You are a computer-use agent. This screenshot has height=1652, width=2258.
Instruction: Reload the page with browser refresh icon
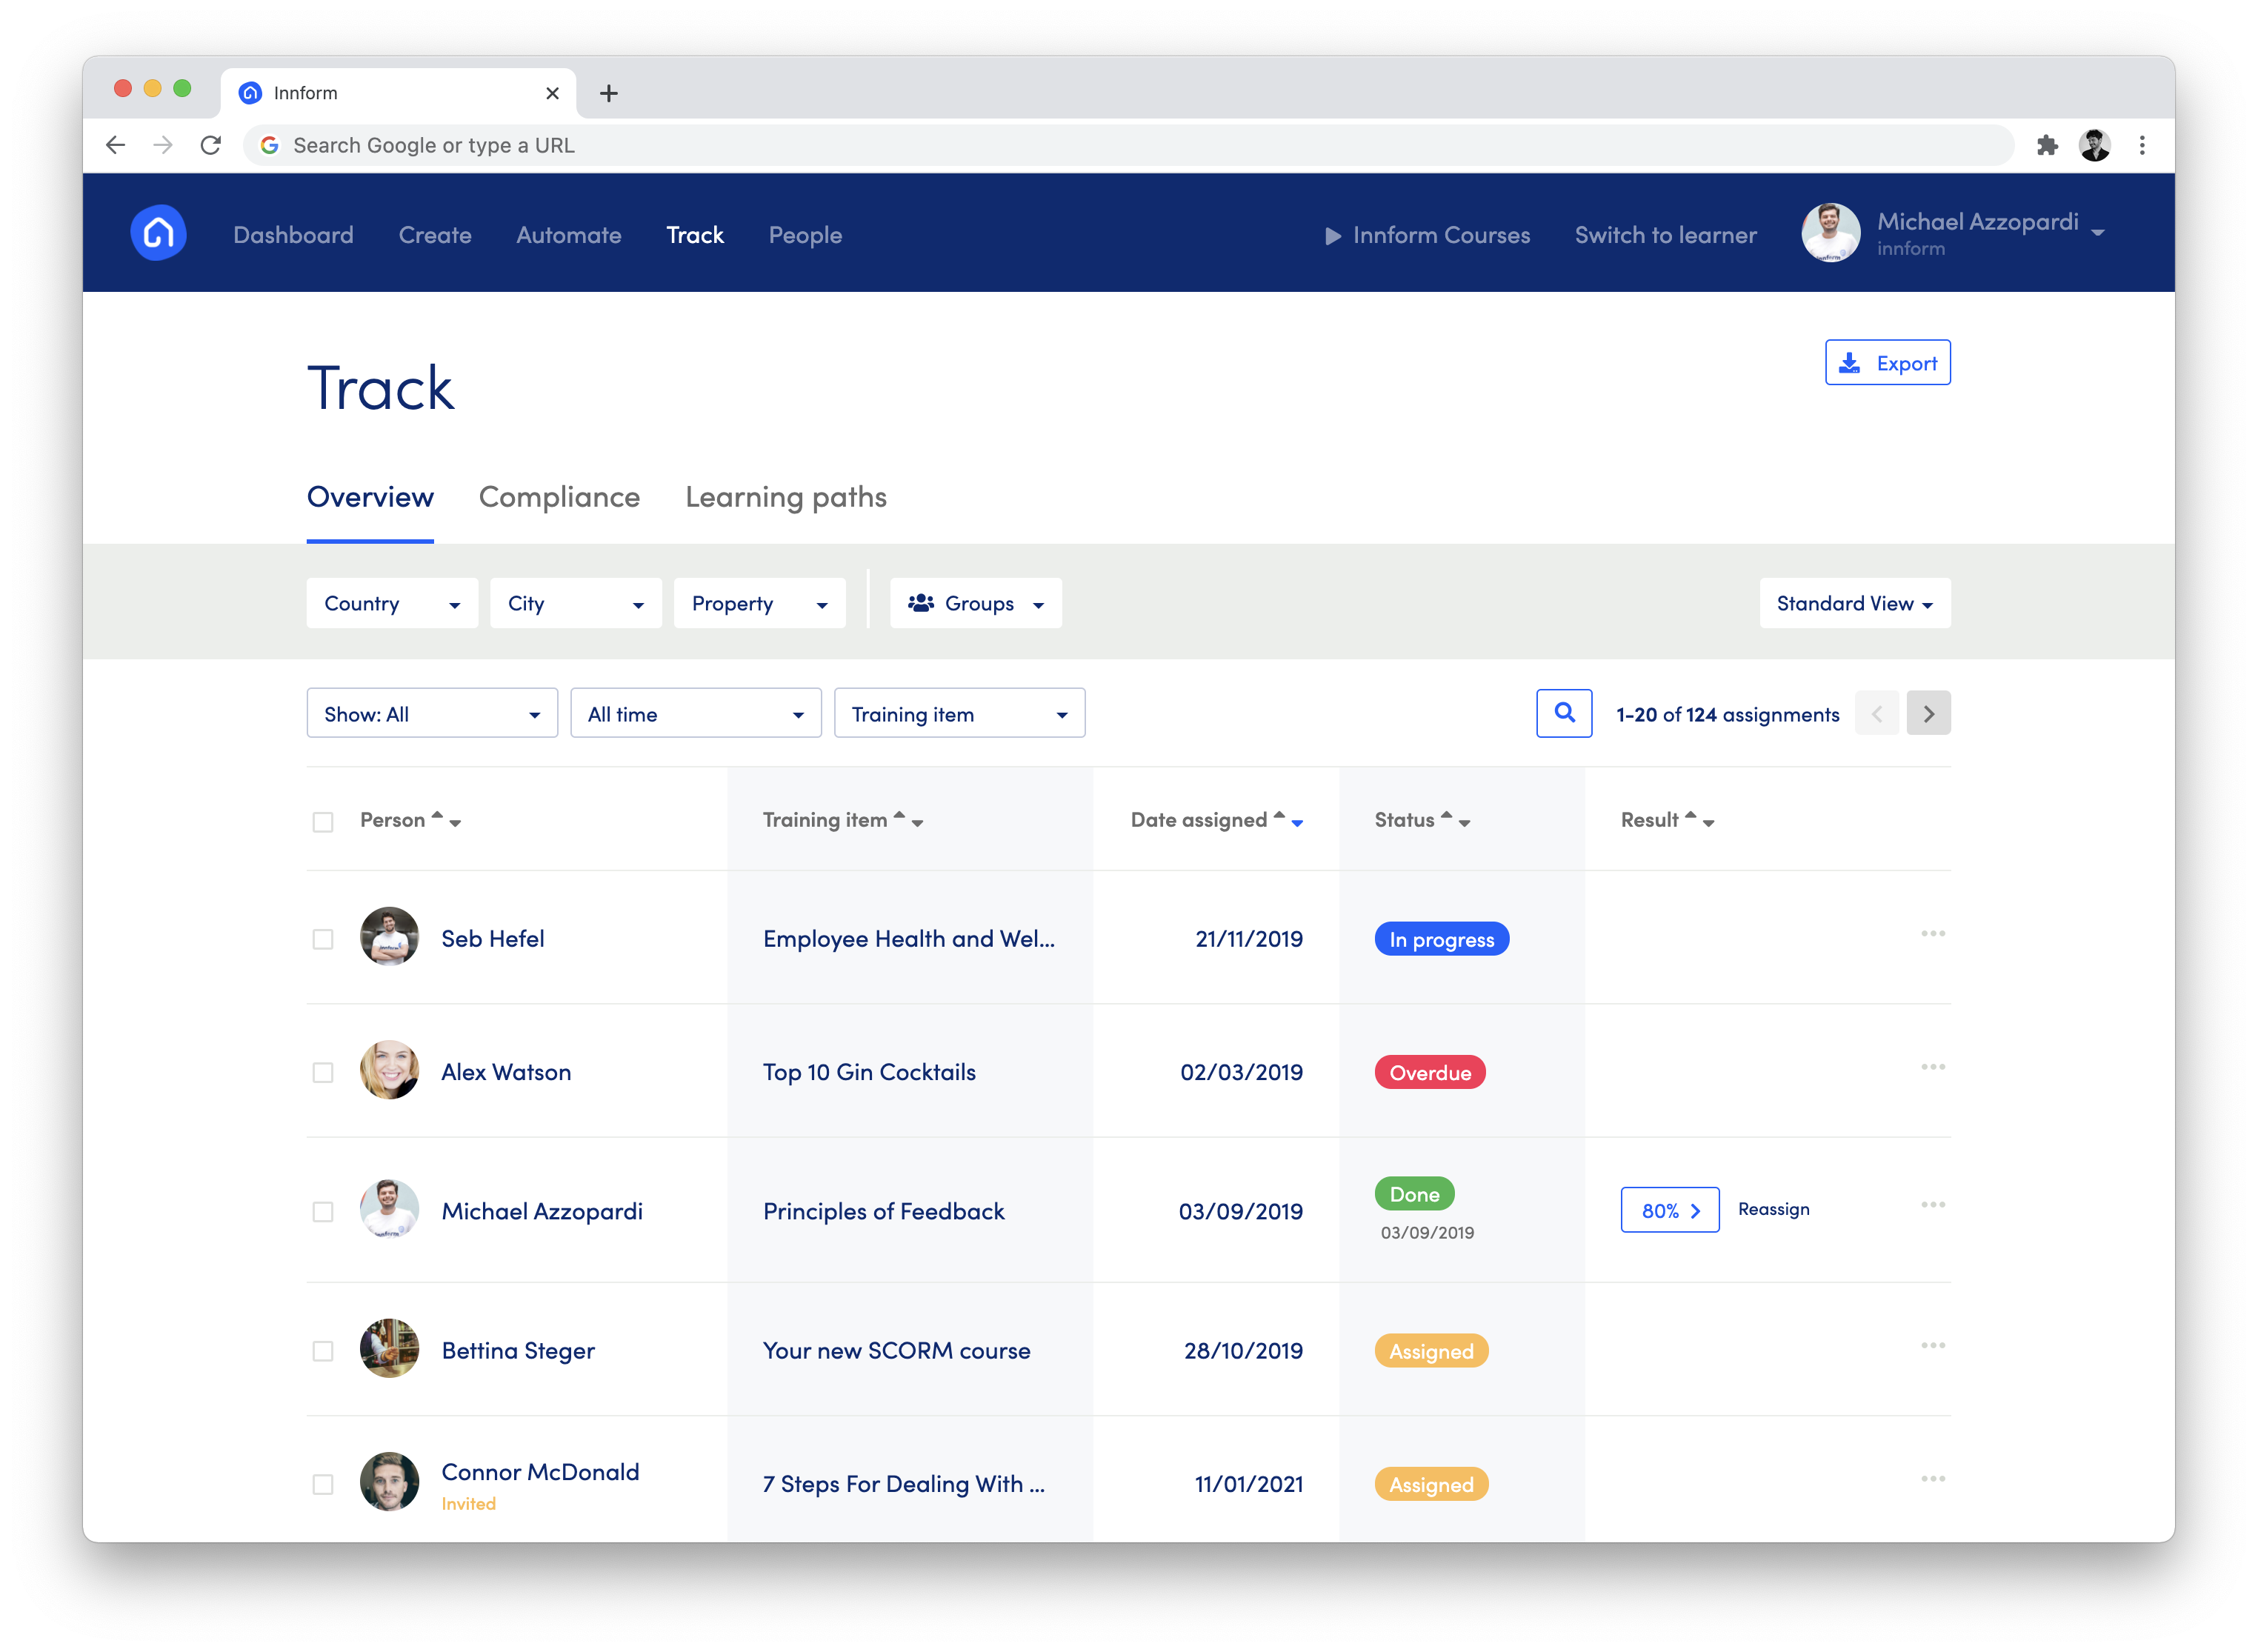click(210, 146)
